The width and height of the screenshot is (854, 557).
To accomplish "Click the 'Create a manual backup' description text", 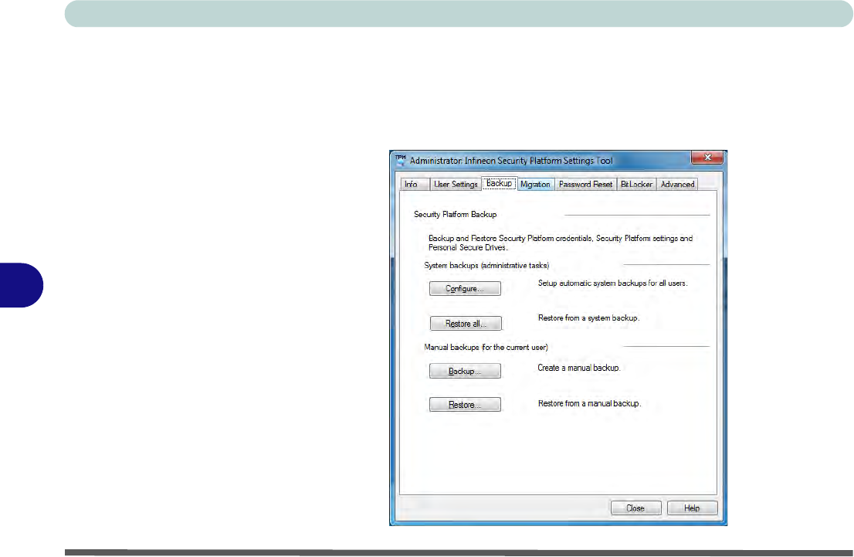I will point(579,369).
